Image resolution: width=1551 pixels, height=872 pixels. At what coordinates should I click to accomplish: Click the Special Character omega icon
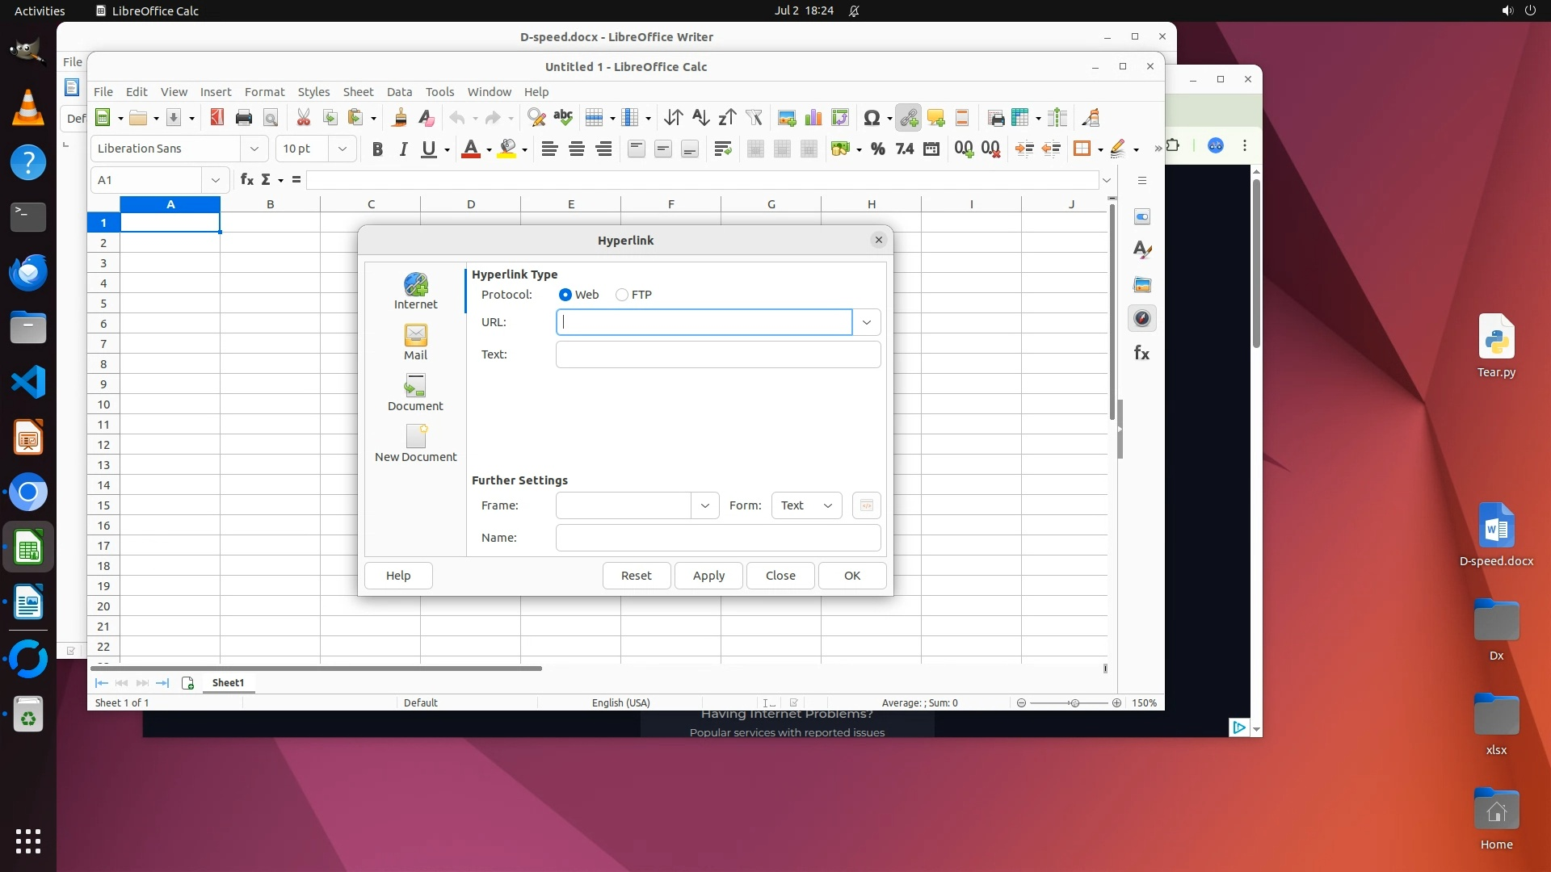(871, 118)
